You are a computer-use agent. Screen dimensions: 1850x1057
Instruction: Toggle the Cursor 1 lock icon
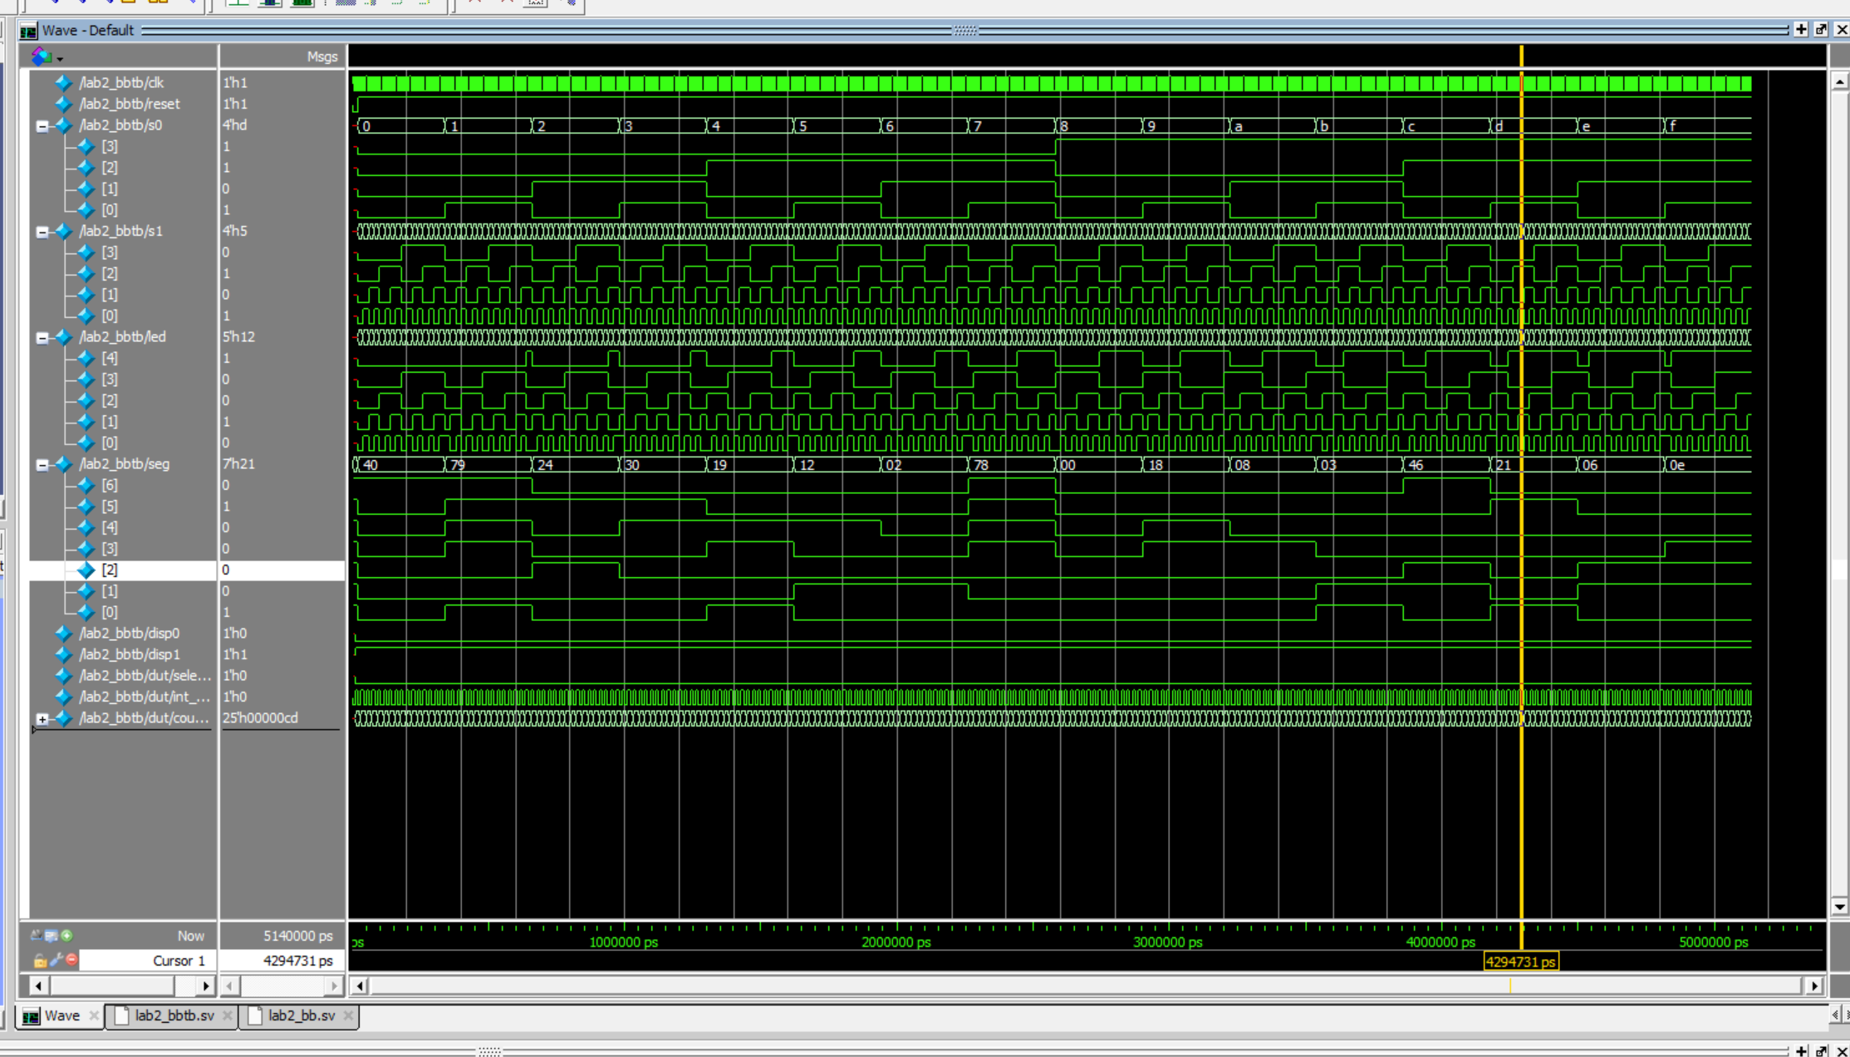pyautogui.click(x=39, y=960)
